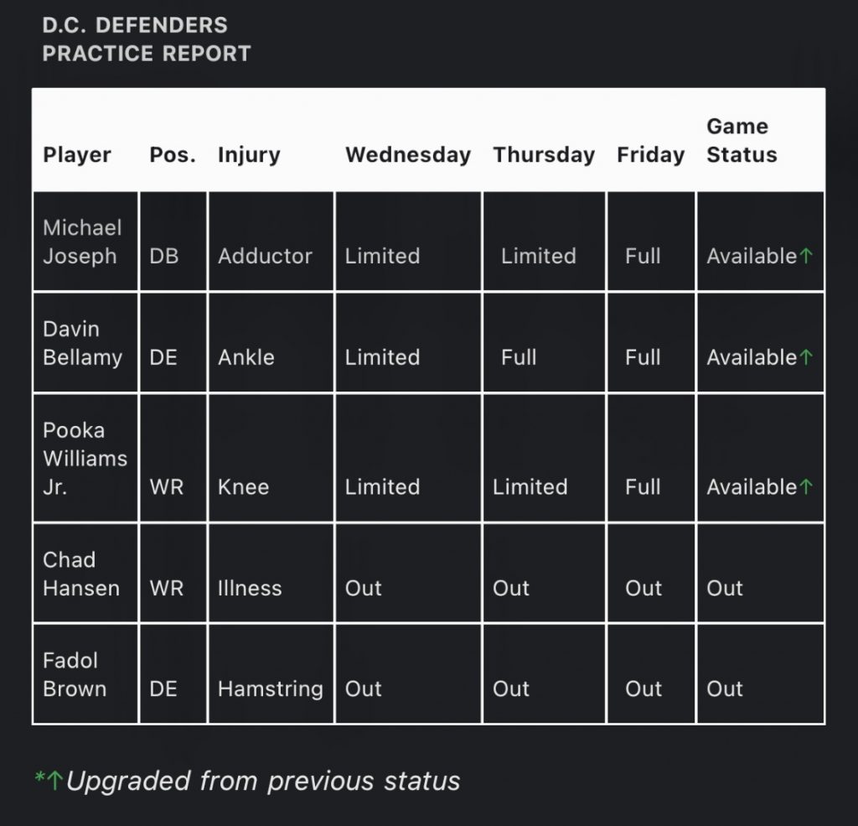Screen dimensions: 858x826
Task: Select the Game Status column header
Action: (742, 141)
